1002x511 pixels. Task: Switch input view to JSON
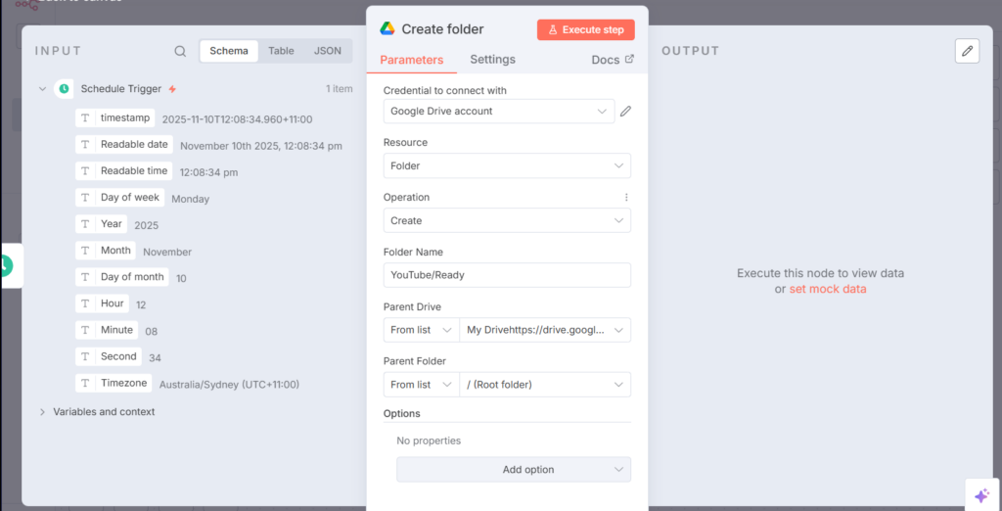pyautogui.click(x=327, y=51)
